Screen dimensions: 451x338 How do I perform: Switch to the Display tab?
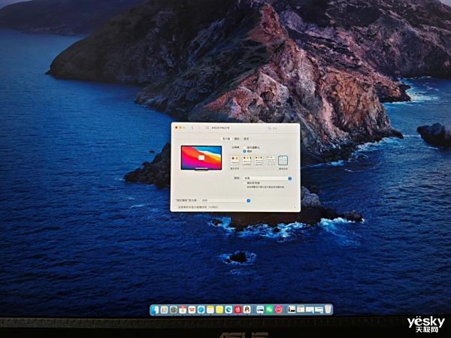pyautogui.click(x=226, y=139)
